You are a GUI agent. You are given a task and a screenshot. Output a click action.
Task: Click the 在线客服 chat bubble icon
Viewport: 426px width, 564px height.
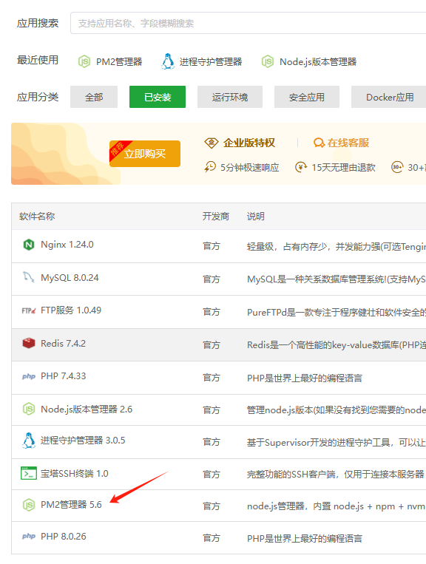click(319, 143)
